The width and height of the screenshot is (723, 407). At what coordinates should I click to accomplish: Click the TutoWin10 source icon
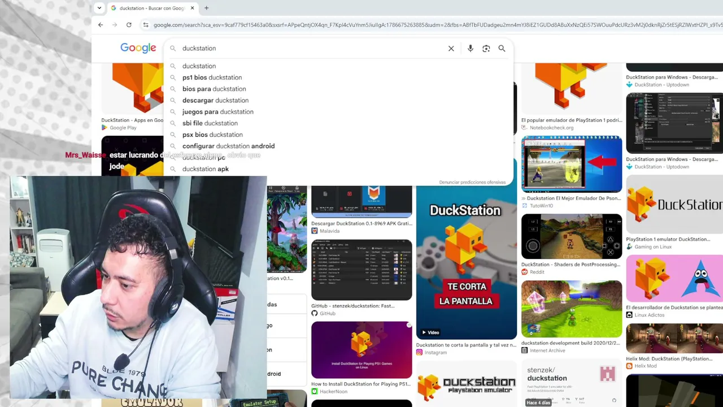[524, 206]
